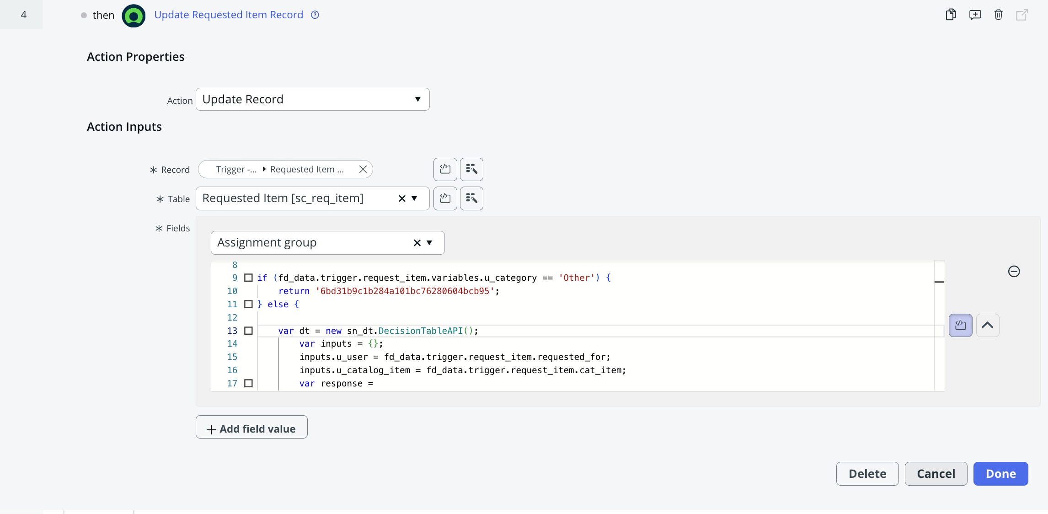This screenshot has height=514, width=1048.
Task: Click the Update Requested Item Record link
Action: click(229, 15)
